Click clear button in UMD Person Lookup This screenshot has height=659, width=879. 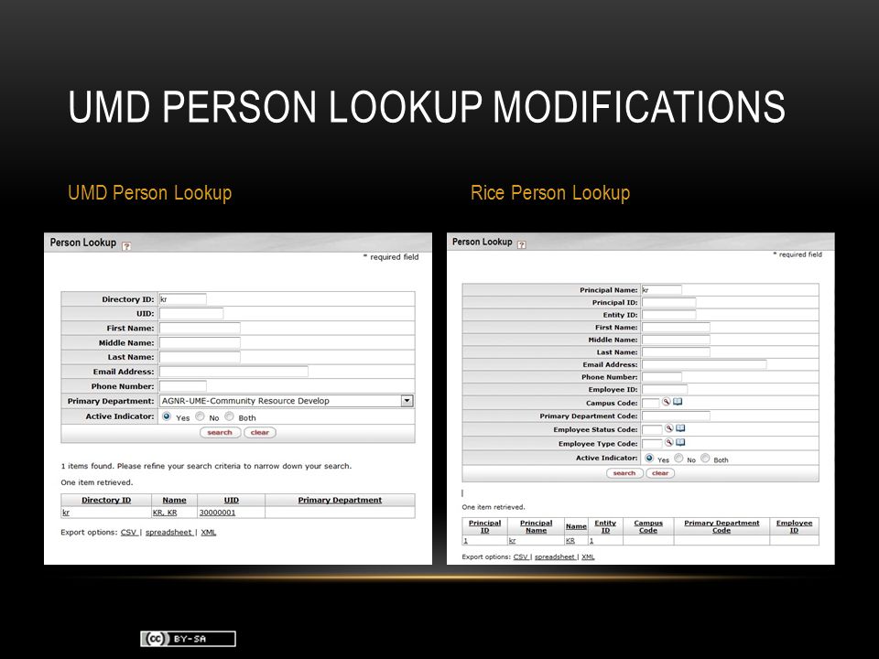click(259, 433)
